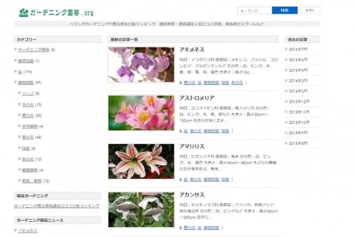
Task: Open the 野菜・果物 subcategory
Action: pyautogui.click(x=32, y=181)
